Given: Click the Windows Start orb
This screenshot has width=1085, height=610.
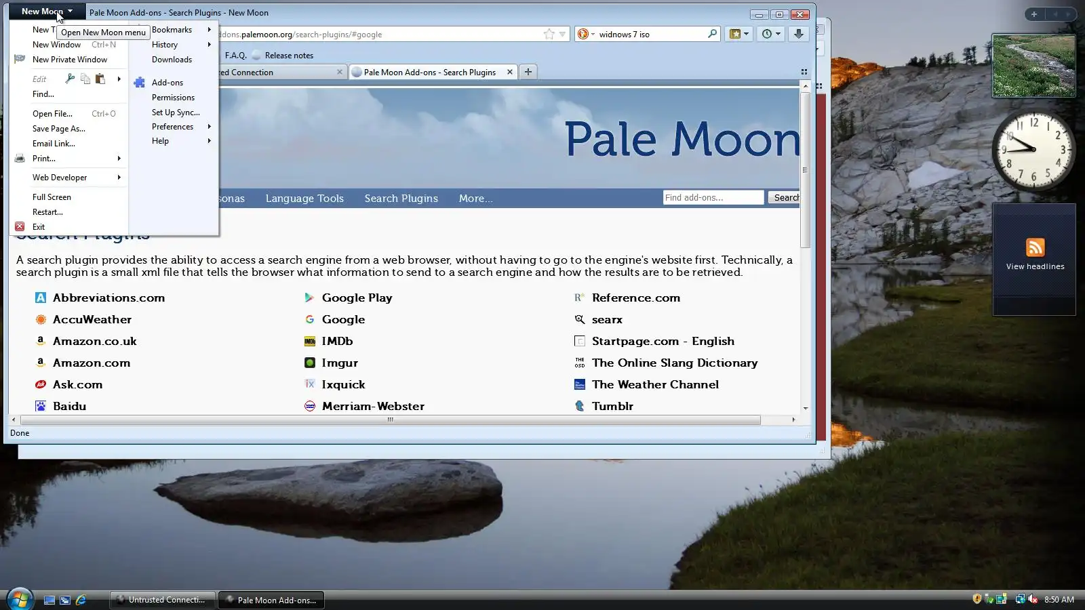Looking at the screenshot, I should coord(20,599).
